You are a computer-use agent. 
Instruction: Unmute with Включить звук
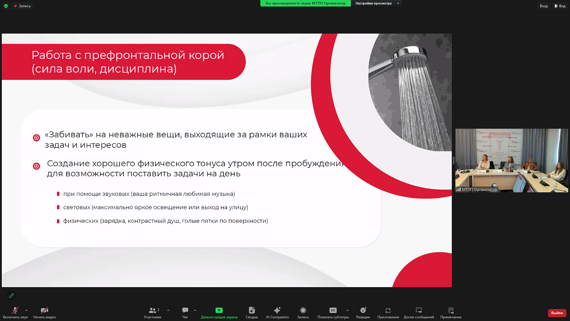15,313
